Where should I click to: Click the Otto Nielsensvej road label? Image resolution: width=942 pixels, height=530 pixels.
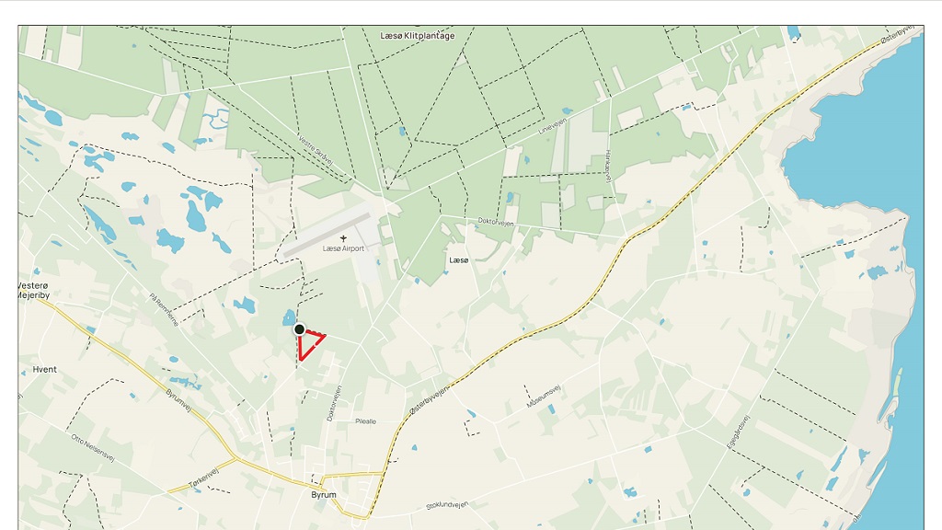point(93,448)
